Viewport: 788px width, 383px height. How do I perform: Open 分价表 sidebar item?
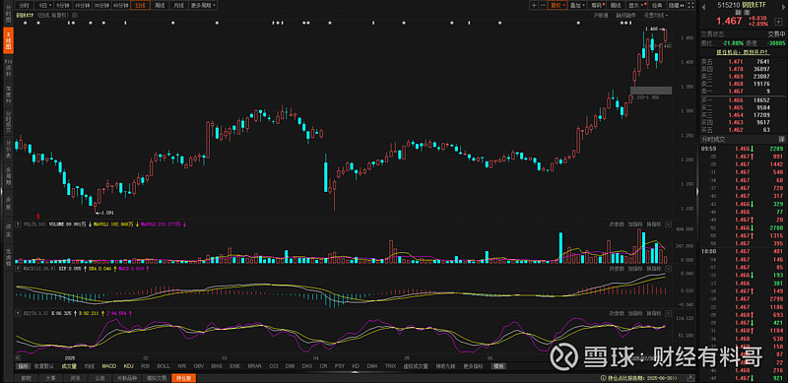pyautogui.click(x=8, y=150)
